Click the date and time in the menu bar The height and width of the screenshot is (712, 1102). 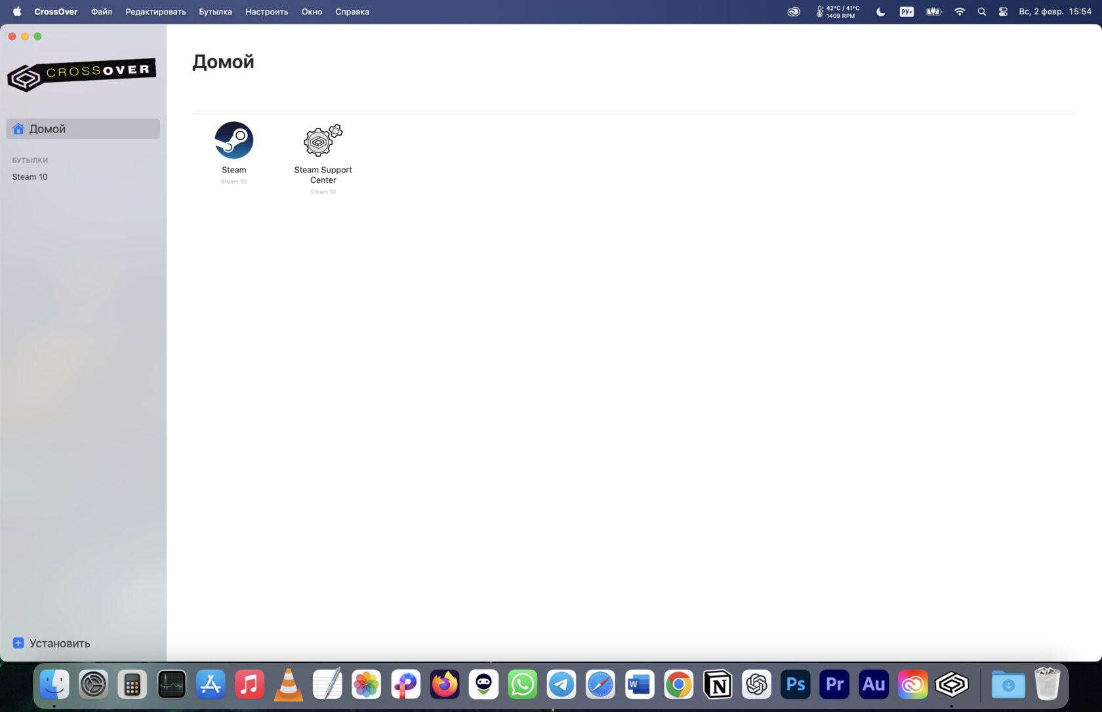pyautogui.click(x=1055, y=12)
